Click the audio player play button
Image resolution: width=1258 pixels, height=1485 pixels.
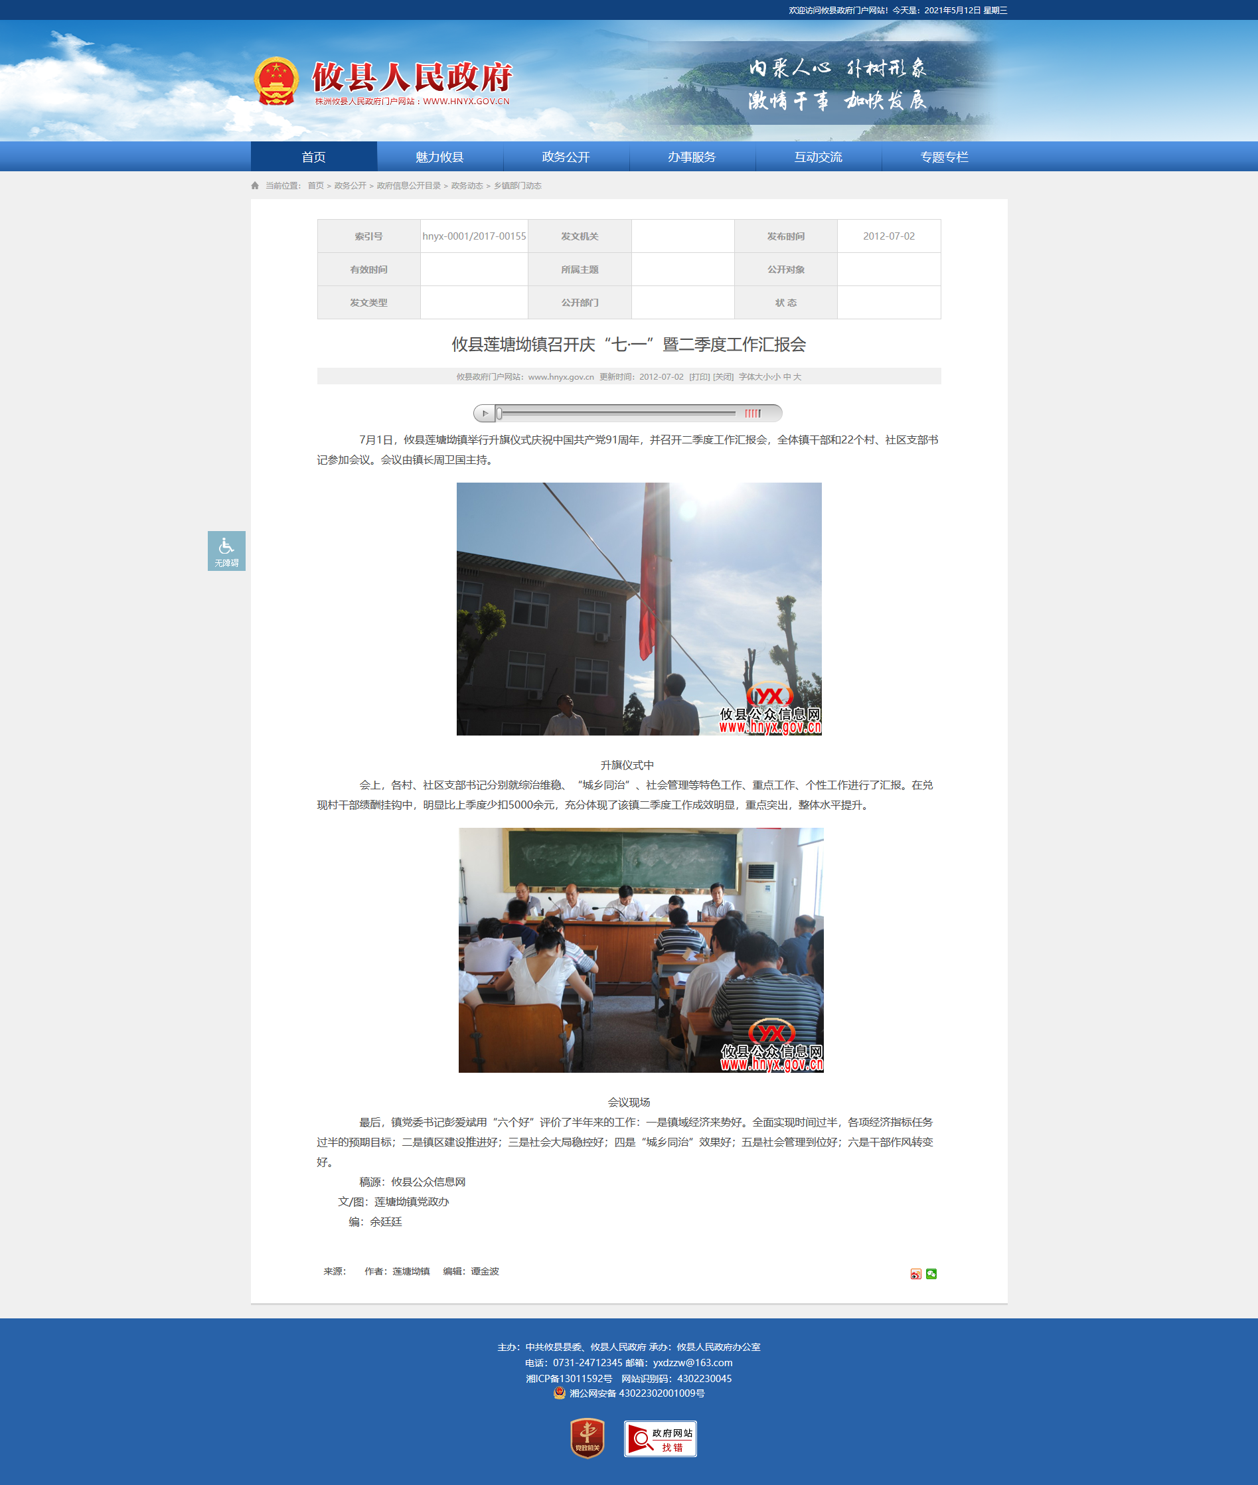[x=485, y=413]
